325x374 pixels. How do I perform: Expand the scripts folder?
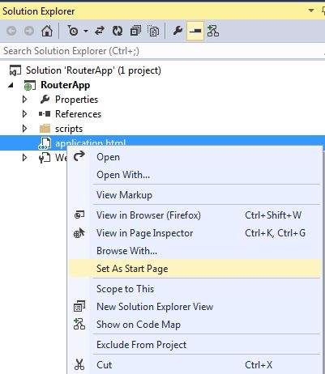(x=24, y=129)
